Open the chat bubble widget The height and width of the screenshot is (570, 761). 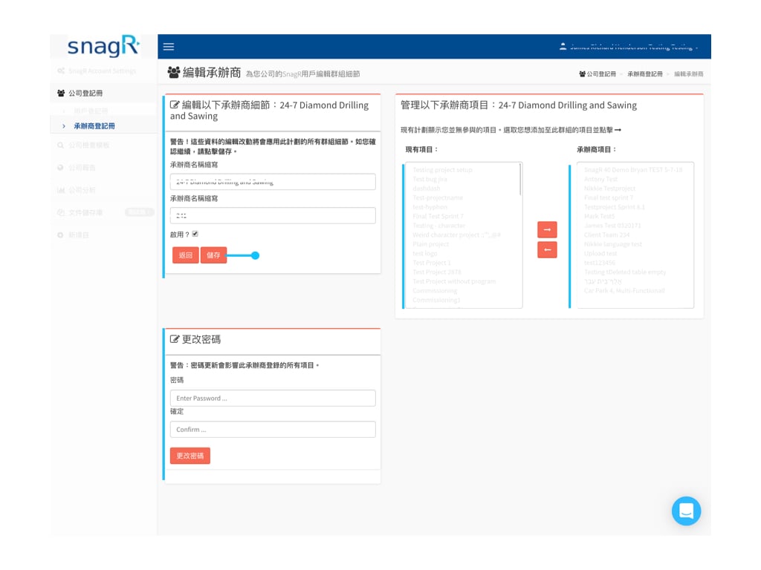click(686, 511)
